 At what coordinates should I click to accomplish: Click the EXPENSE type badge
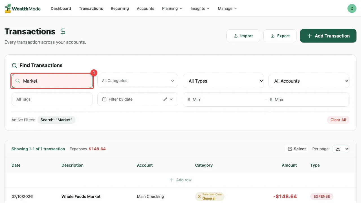[322, 197]
